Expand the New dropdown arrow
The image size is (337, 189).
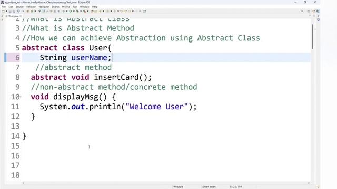(x=6, y=11)
